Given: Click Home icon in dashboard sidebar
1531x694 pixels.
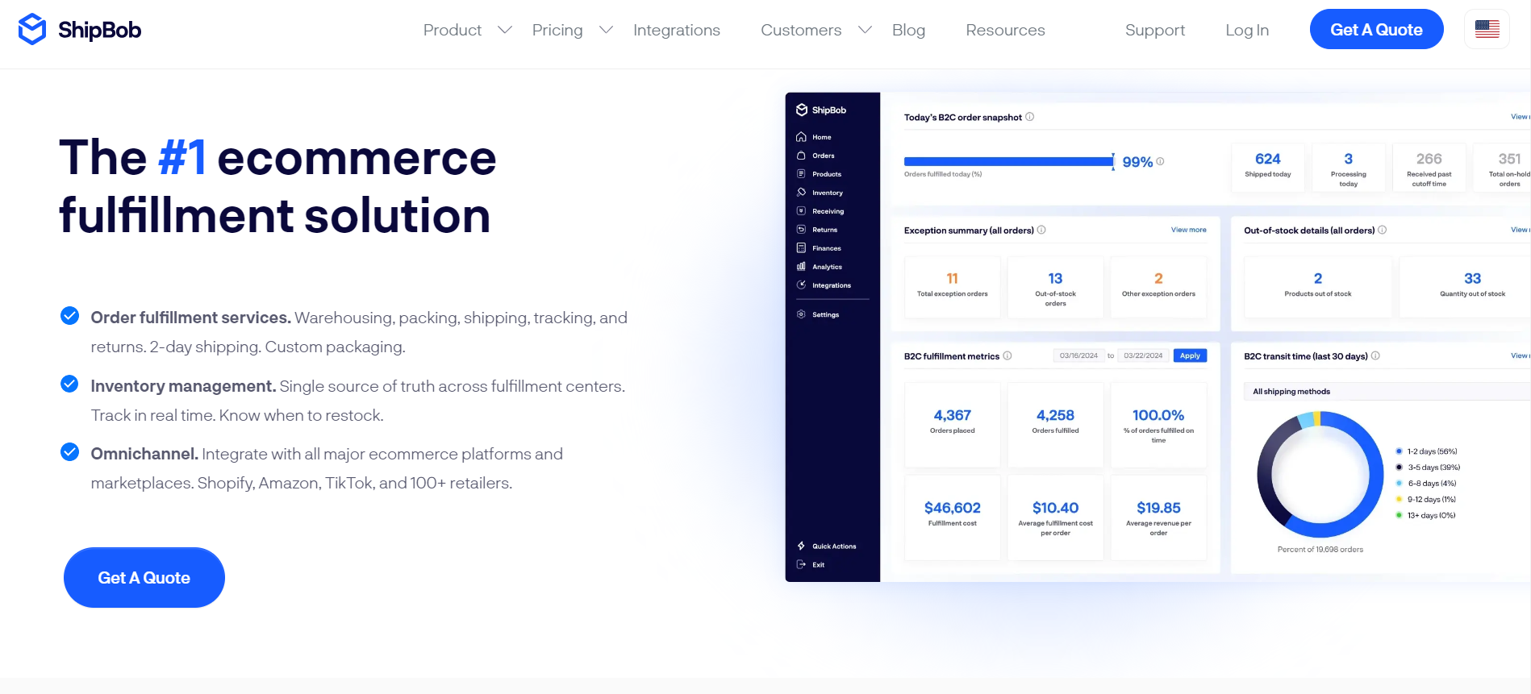Looking at the screenshot, I should click(x=801, y=137).
